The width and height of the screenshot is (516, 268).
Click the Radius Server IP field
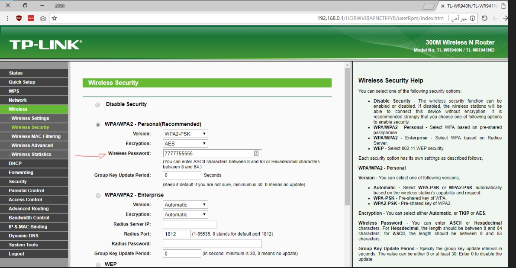(x=190, y=224)
